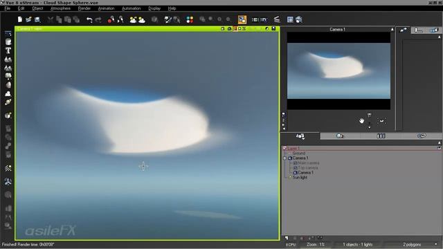Select the Aspect tab in object properties
Image resolution: width=443 pixels, height=249 pixels.
coord(404,30)
